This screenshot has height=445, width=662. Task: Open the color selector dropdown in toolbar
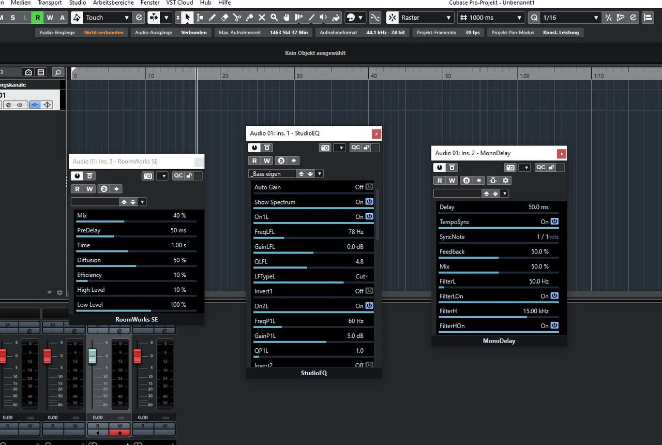point(361,18)
